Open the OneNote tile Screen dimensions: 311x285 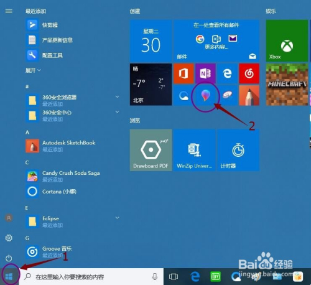[x=205, y=73]
